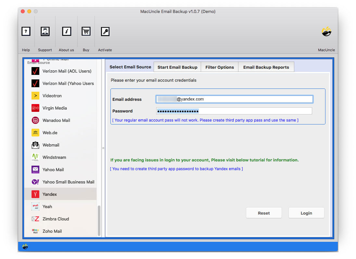Click the MacUncle logo in the toolbar
The height and width of the screenshot is (259, 356).
click(326, 31)
